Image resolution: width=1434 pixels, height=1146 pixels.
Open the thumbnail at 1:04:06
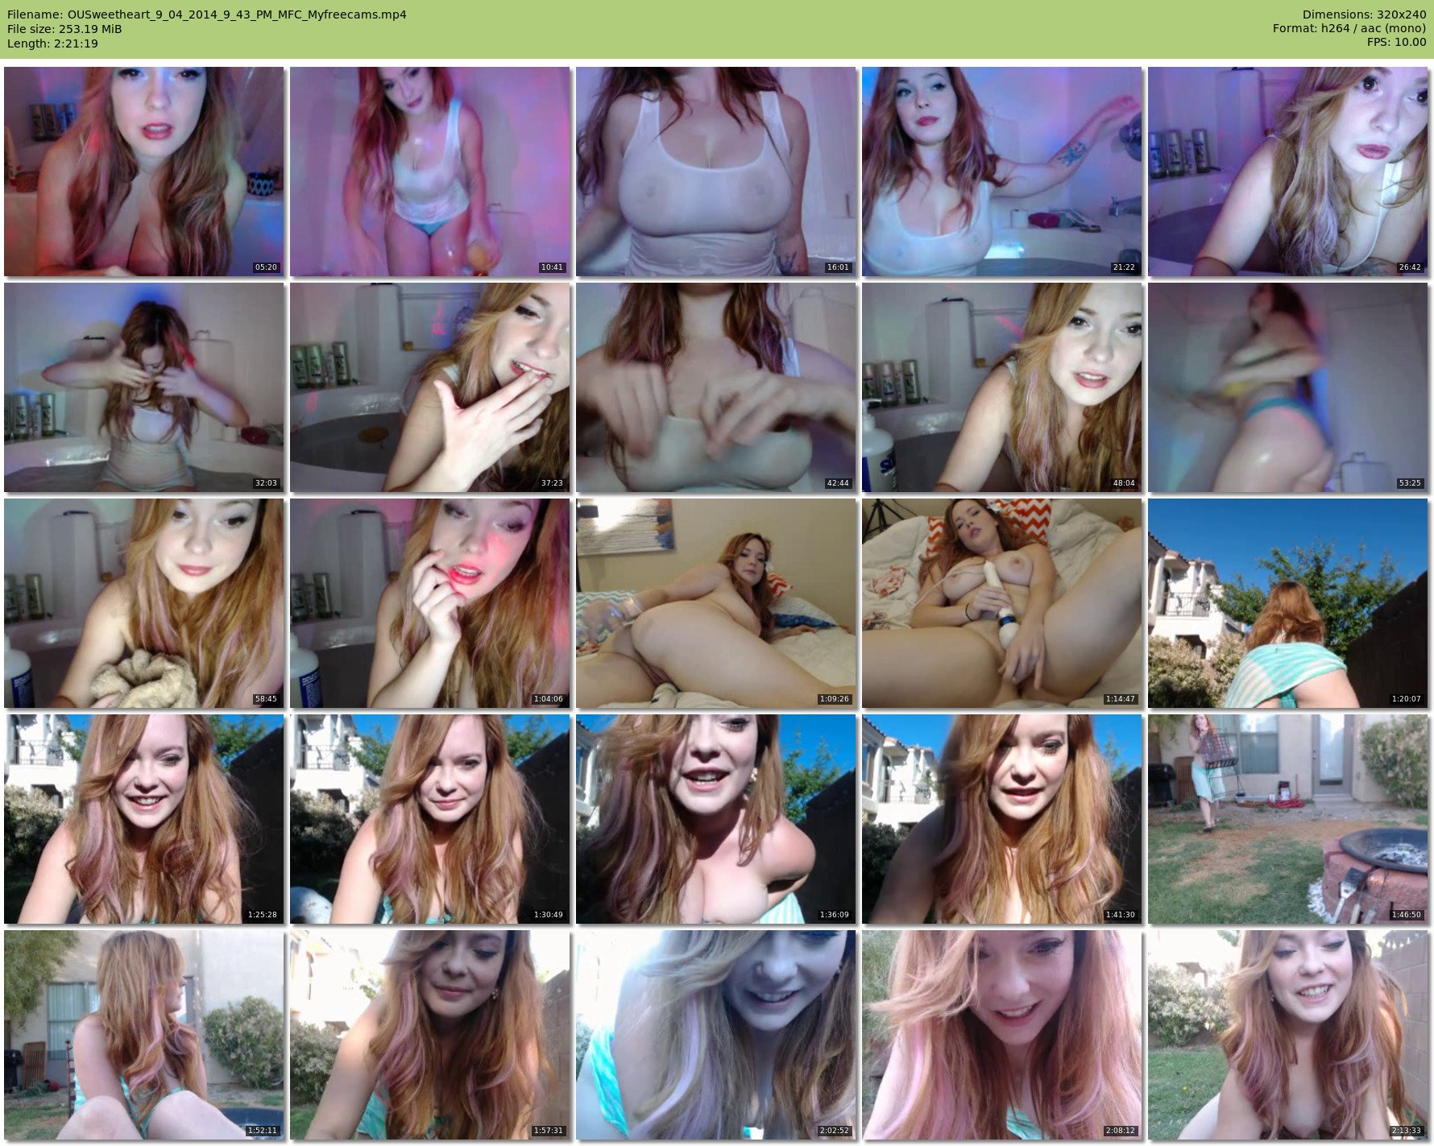(x=429, y=603)
